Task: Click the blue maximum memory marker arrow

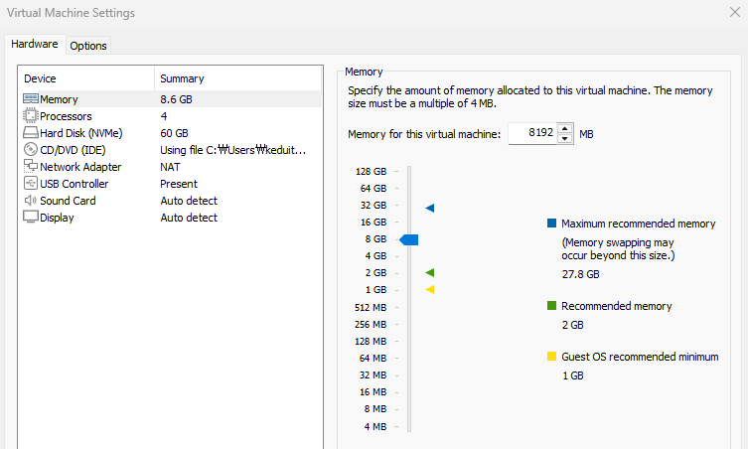Action: tap(430, 208)
